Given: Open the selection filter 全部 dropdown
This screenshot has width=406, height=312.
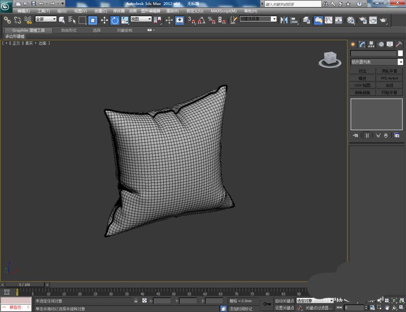Looking at the screenshot, I should pyautogui.click(x=45, y=19).
